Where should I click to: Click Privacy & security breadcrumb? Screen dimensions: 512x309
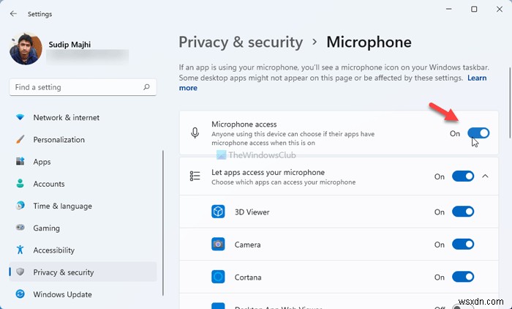pyautogui.click(x=241, y=42)
